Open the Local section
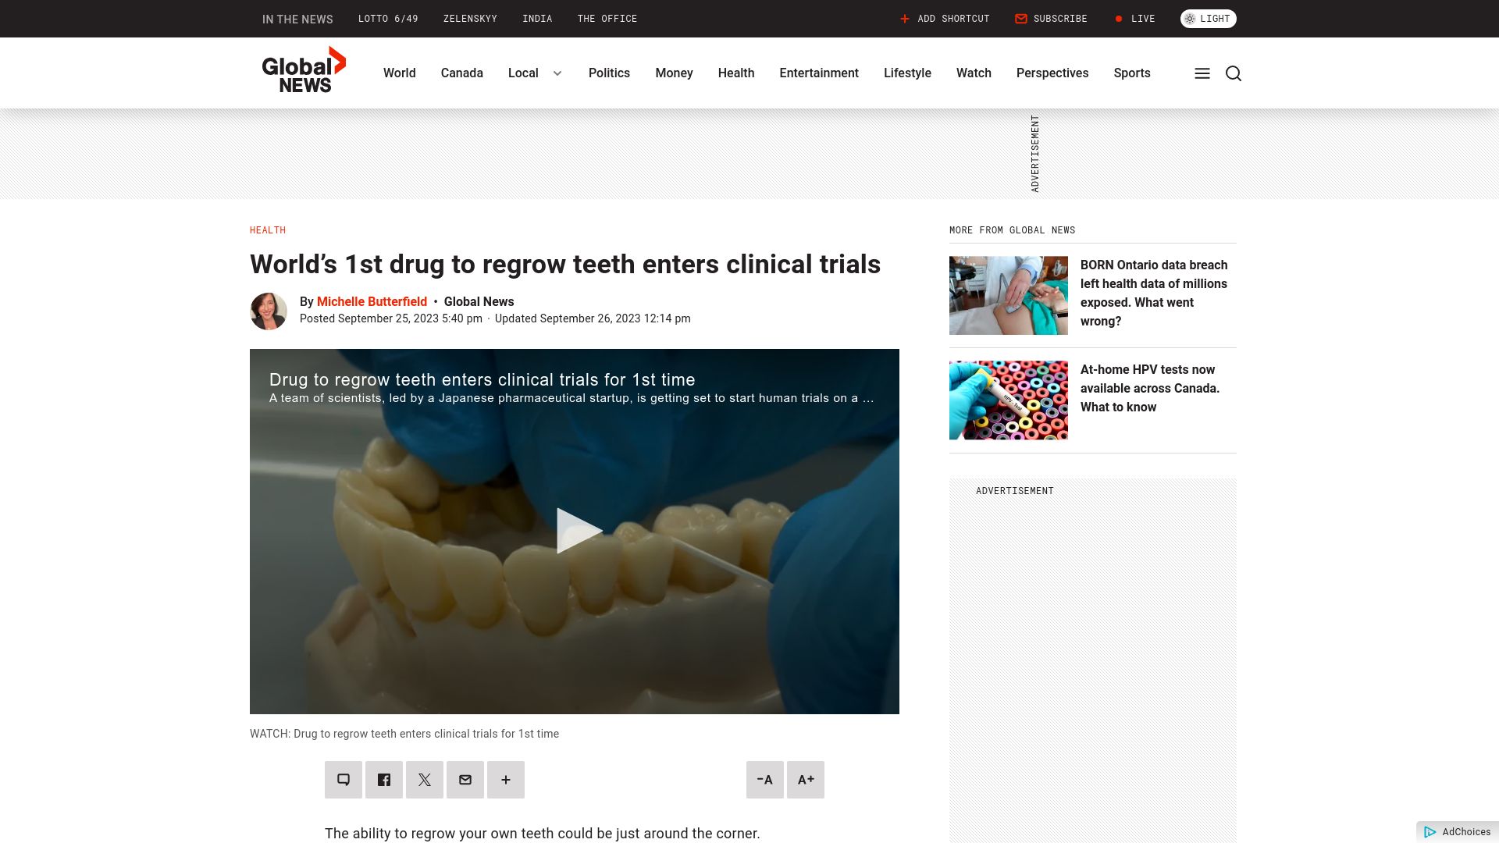1499x843 pixels. click(x=523, y=73)
